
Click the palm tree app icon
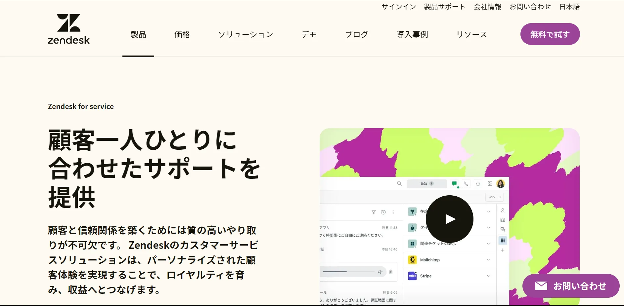click(x=412, y=211)
